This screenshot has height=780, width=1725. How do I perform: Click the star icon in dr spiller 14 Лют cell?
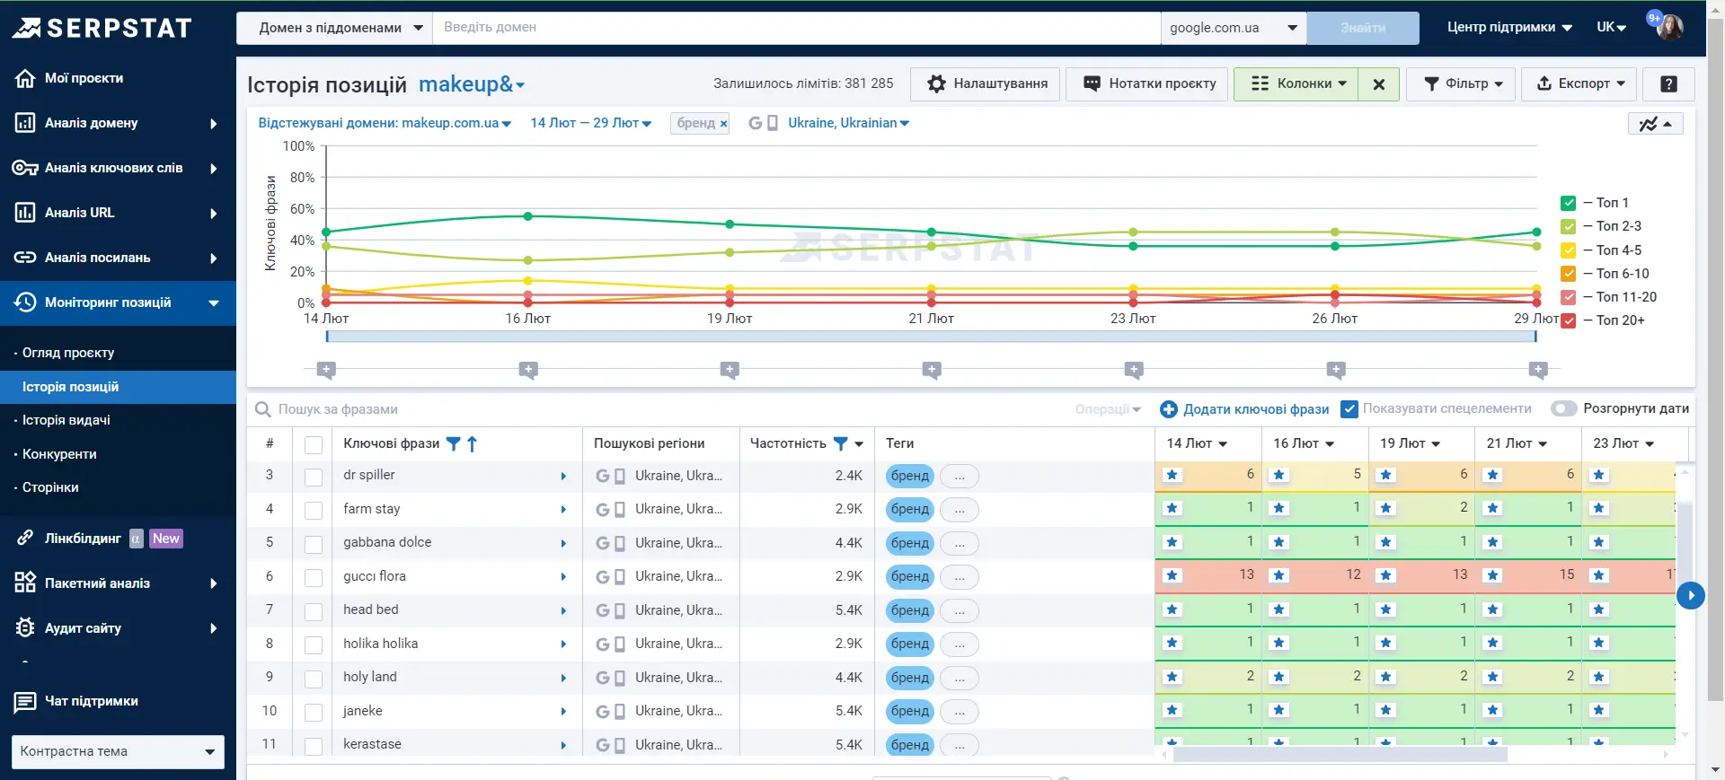click(1172, 475)
